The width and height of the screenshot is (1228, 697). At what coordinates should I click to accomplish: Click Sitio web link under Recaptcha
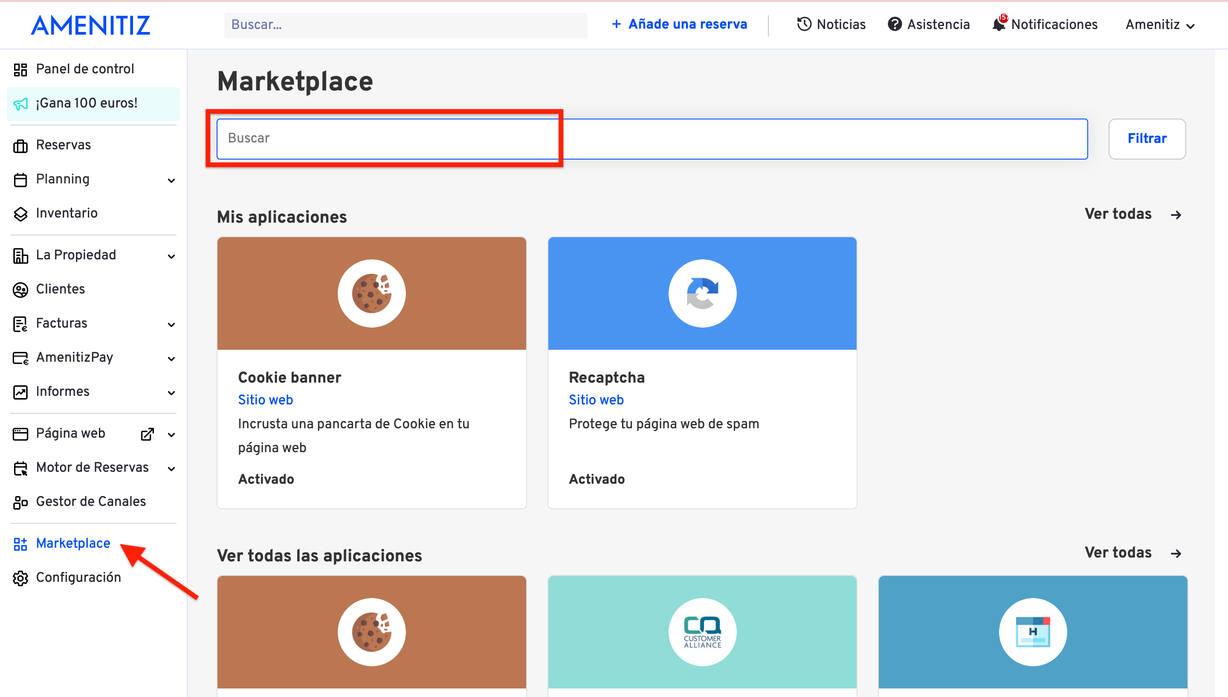coord(596,400)
